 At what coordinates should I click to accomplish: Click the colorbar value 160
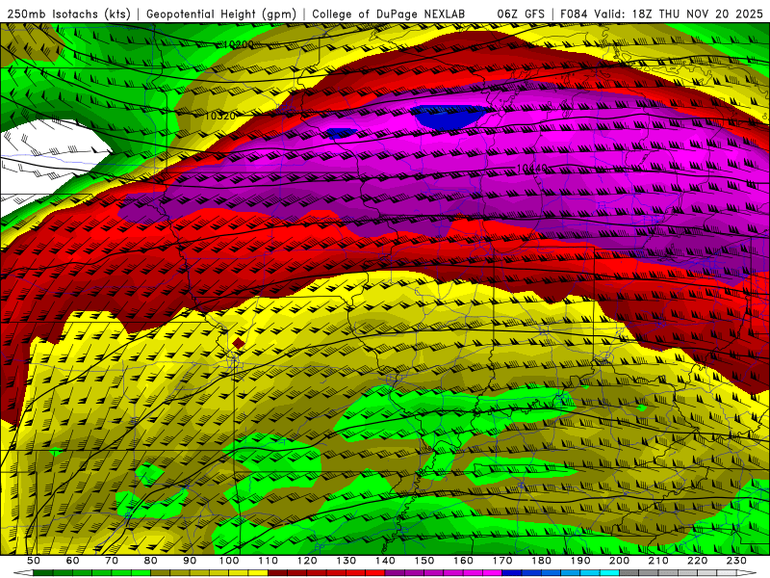(x=463, y=561)
